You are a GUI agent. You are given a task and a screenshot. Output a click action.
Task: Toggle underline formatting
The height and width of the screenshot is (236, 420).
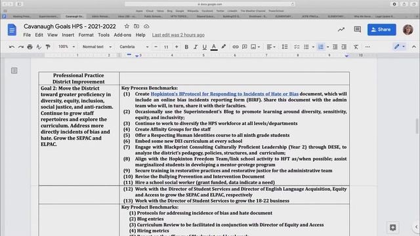204,47
